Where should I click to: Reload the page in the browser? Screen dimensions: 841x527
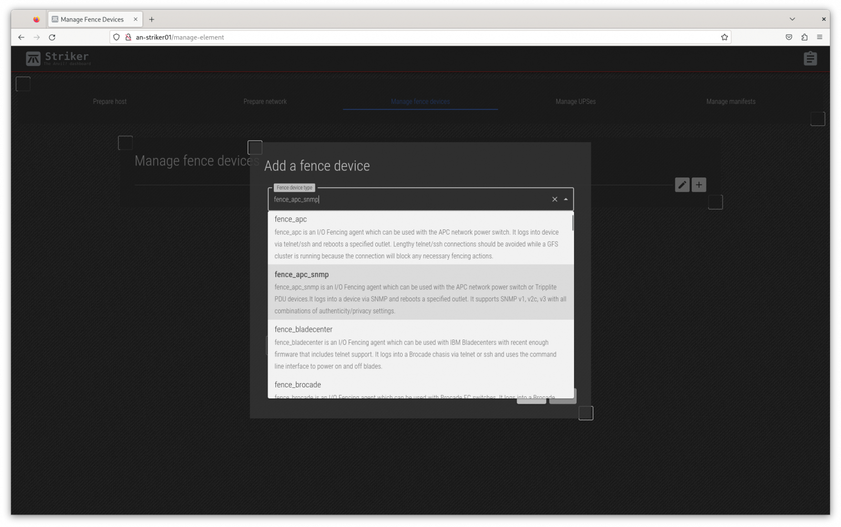[52, 37]
